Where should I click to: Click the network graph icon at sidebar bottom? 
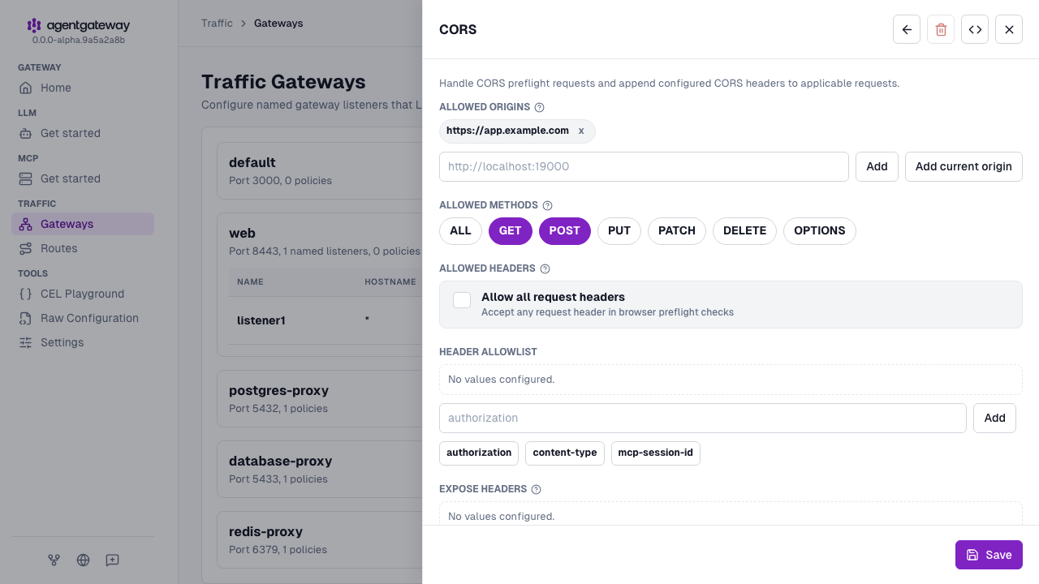54,560
